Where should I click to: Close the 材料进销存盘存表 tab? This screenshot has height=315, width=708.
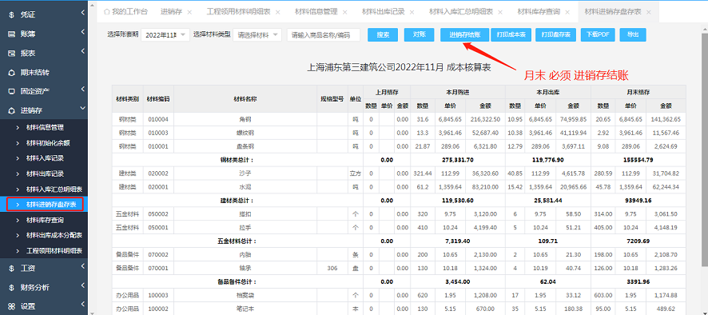point(648,12)
